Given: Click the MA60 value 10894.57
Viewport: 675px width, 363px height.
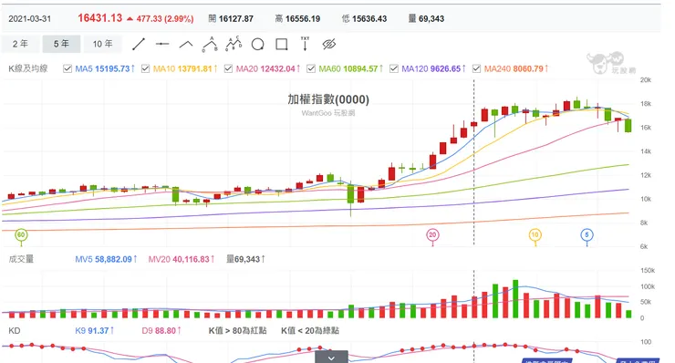Looking at the screenshot, I should (x=360, y=69).
